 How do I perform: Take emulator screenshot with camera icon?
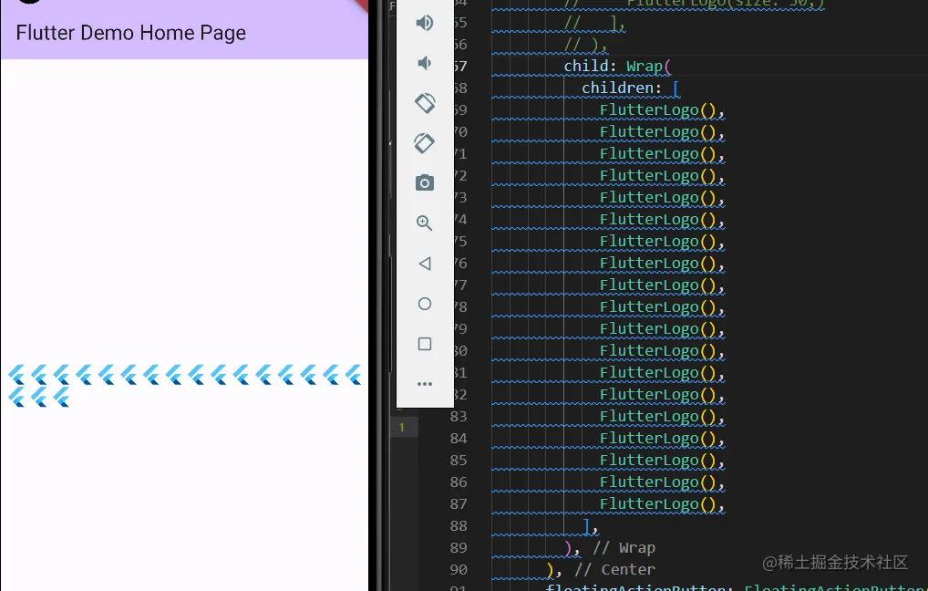(425, 183)
